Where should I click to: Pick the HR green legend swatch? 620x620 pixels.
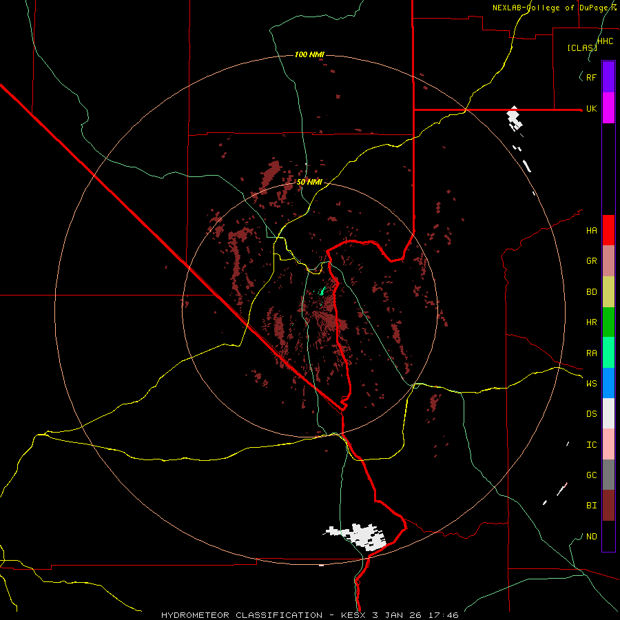tap(608, 322)
